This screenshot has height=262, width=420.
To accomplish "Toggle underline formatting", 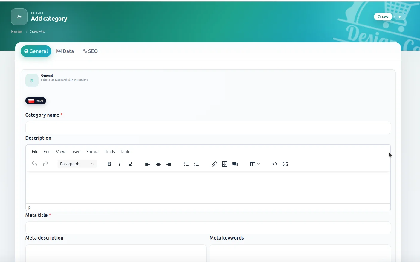I will tap(130, 164).
